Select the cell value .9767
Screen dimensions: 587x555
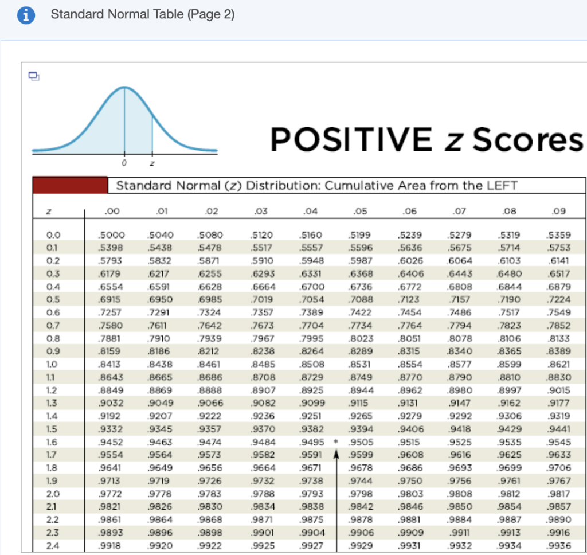pyautogui.click(x=558, y=481)
